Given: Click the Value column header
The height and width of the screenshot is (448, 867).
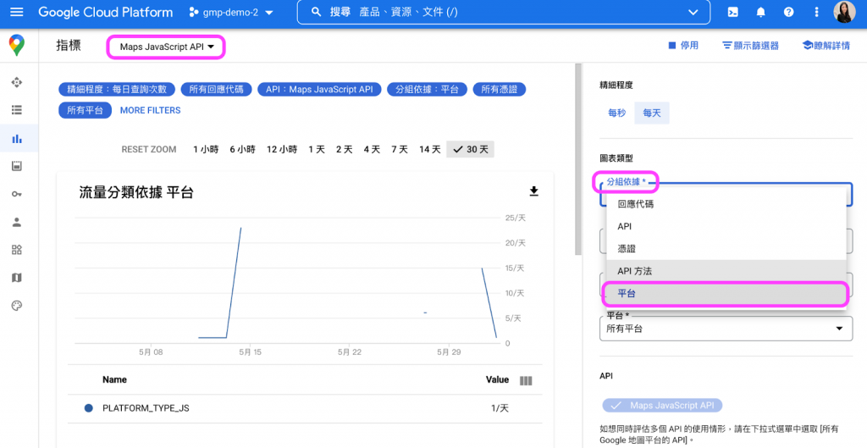Looking at the screenshot, I should [497, 380].
